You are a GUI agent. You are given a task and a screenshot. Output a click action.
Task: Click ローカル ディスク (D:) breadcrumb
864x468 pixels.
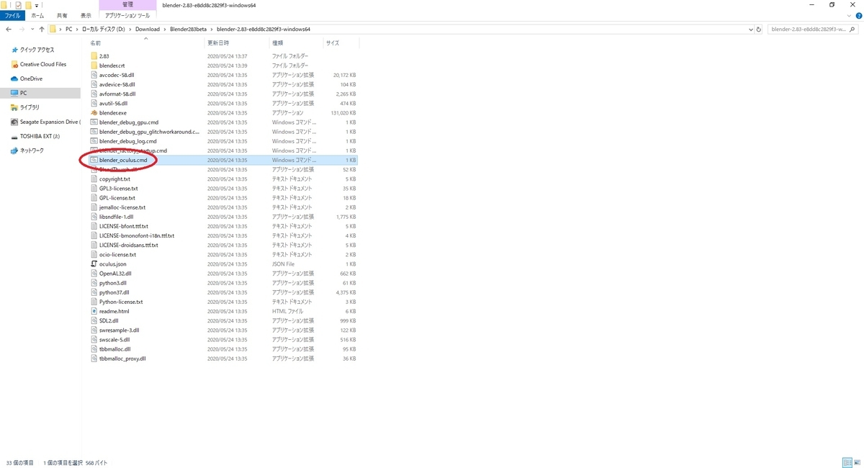(104, 30)
